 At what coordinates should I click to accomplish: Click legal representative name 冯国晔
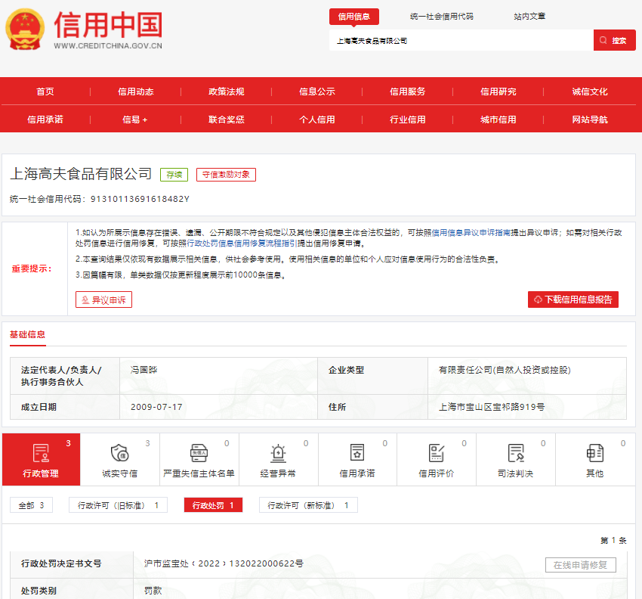(x=144, y=370)
